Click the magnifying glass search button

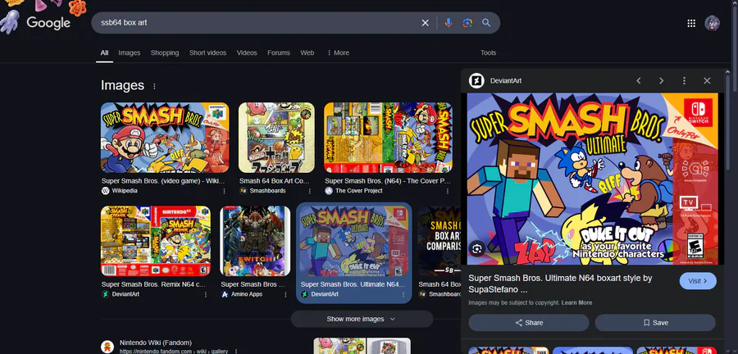pyautogui.click(x=486, y=23)
